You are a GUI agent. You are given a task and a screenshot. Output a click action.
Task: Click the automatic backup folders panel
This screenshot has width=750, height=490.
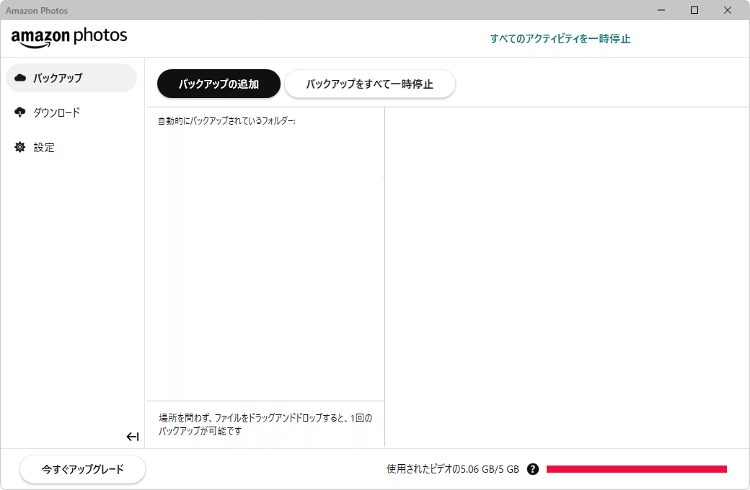pyautogui.click(x=265, y=252)
